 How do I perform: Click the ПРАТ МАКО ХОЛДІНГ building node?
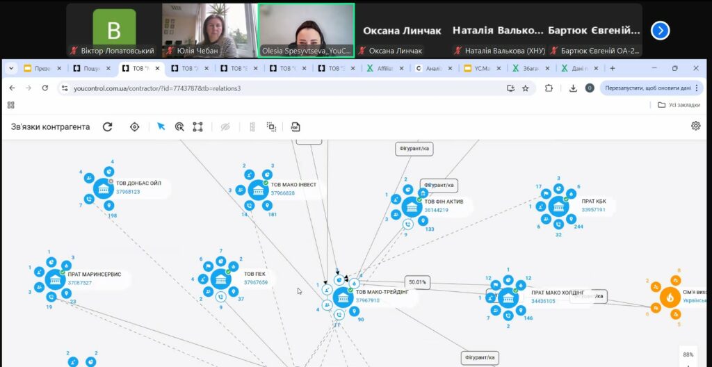(508, 298)
